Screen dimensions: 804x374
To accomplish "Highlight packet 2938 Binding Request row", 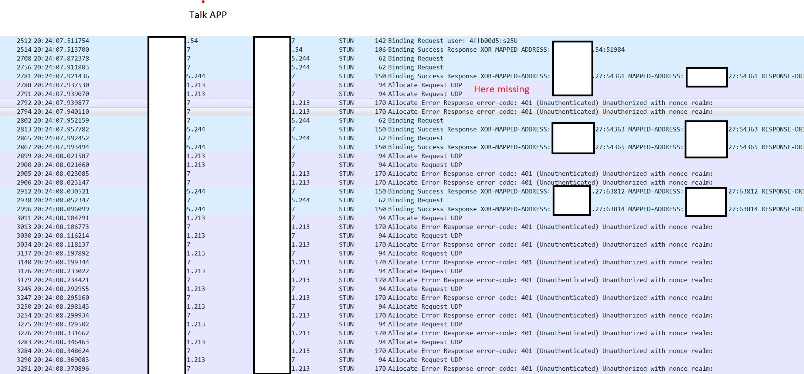I will click(402, 200).
